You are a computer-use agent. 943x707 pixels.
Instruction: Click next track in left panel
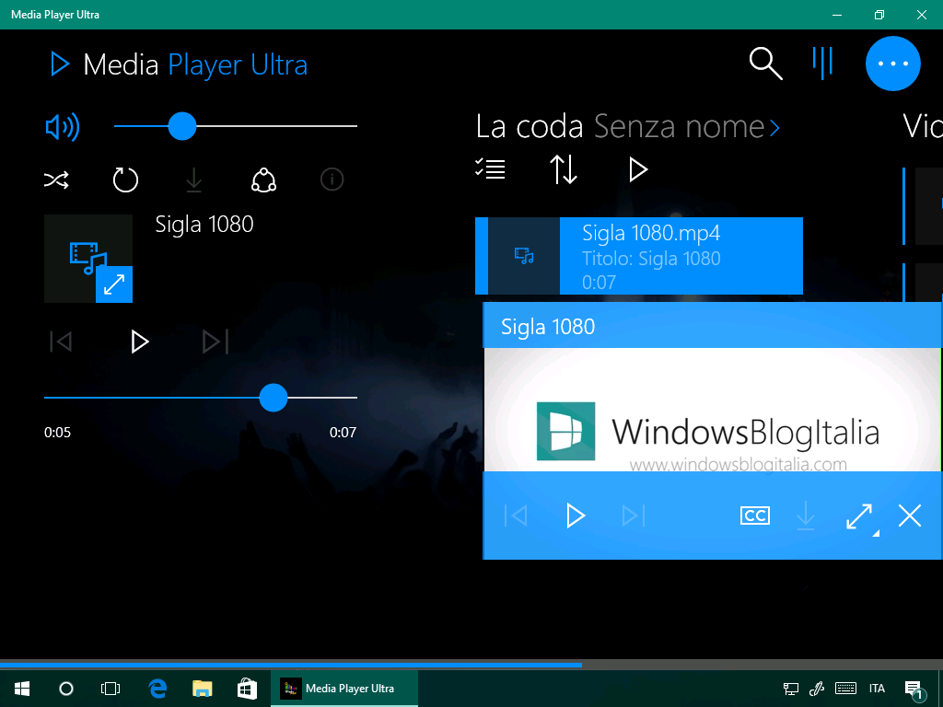pos(215,342)
